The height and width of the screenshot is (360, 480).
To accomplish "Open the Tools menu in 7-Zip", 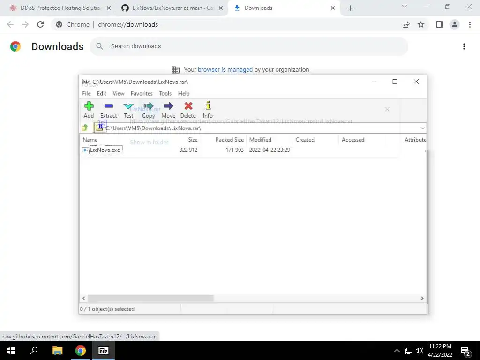I will tap(165, 94).
